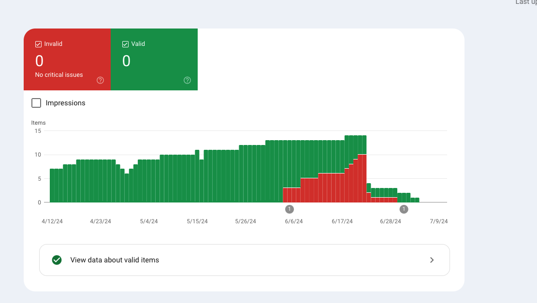Uncheck the Valid checkbox
This screenshot has height=303, width=537.
[126, 44]
